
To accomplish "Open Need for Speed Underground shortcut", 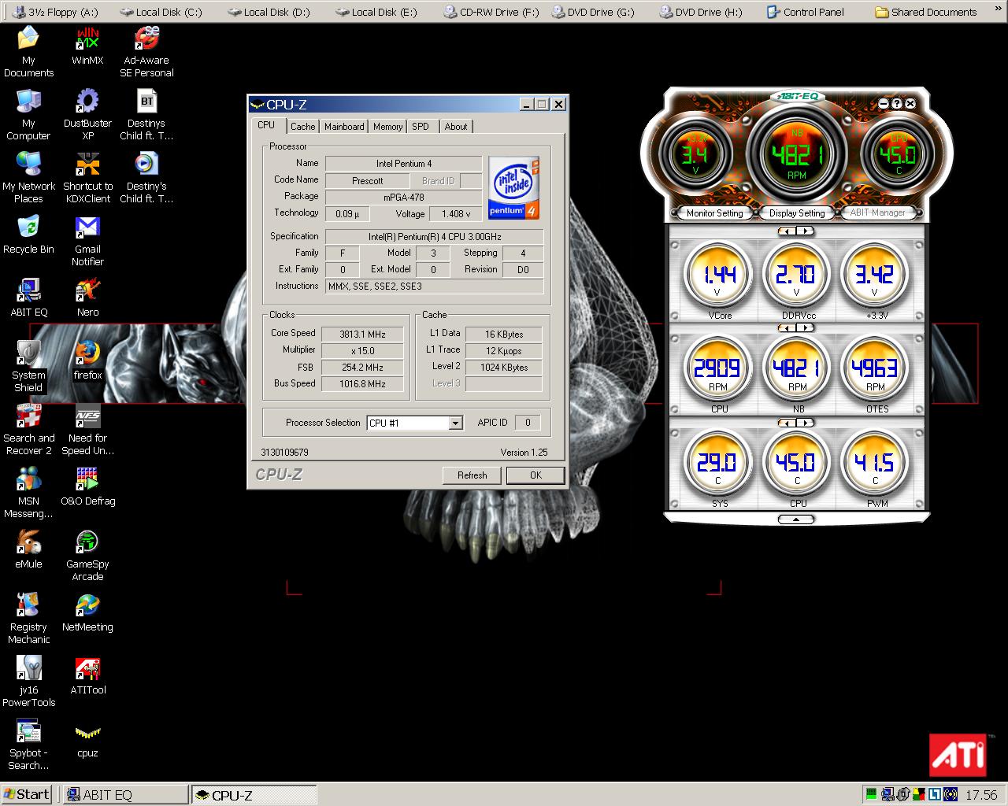I will 87,430.
